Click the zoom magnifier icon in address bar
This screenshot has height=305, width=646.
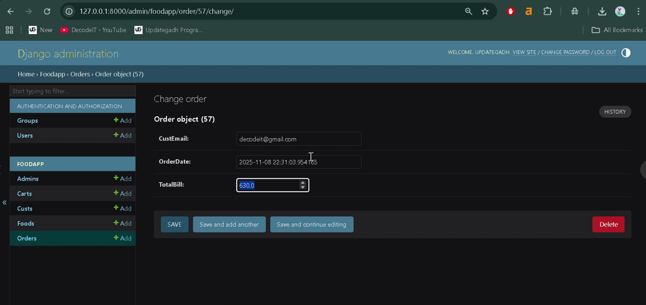pyautogui.click(x=469, y=11)
